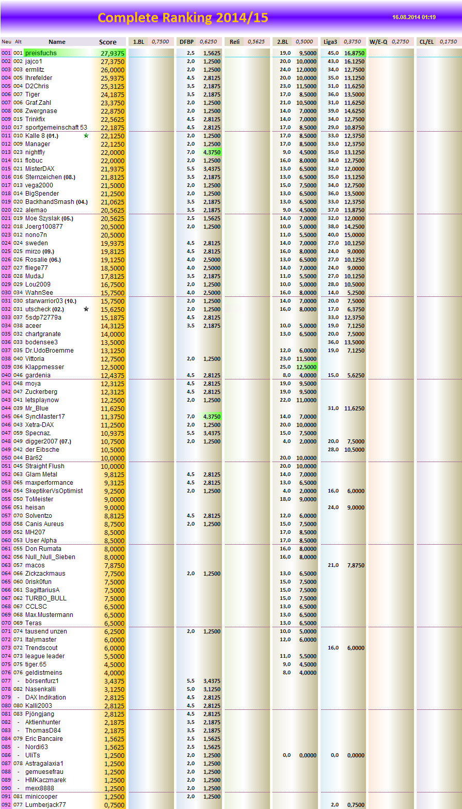Toggle sorting on the Score column header
This screenshot has height=809, width=462.
[x=109, y=42]
